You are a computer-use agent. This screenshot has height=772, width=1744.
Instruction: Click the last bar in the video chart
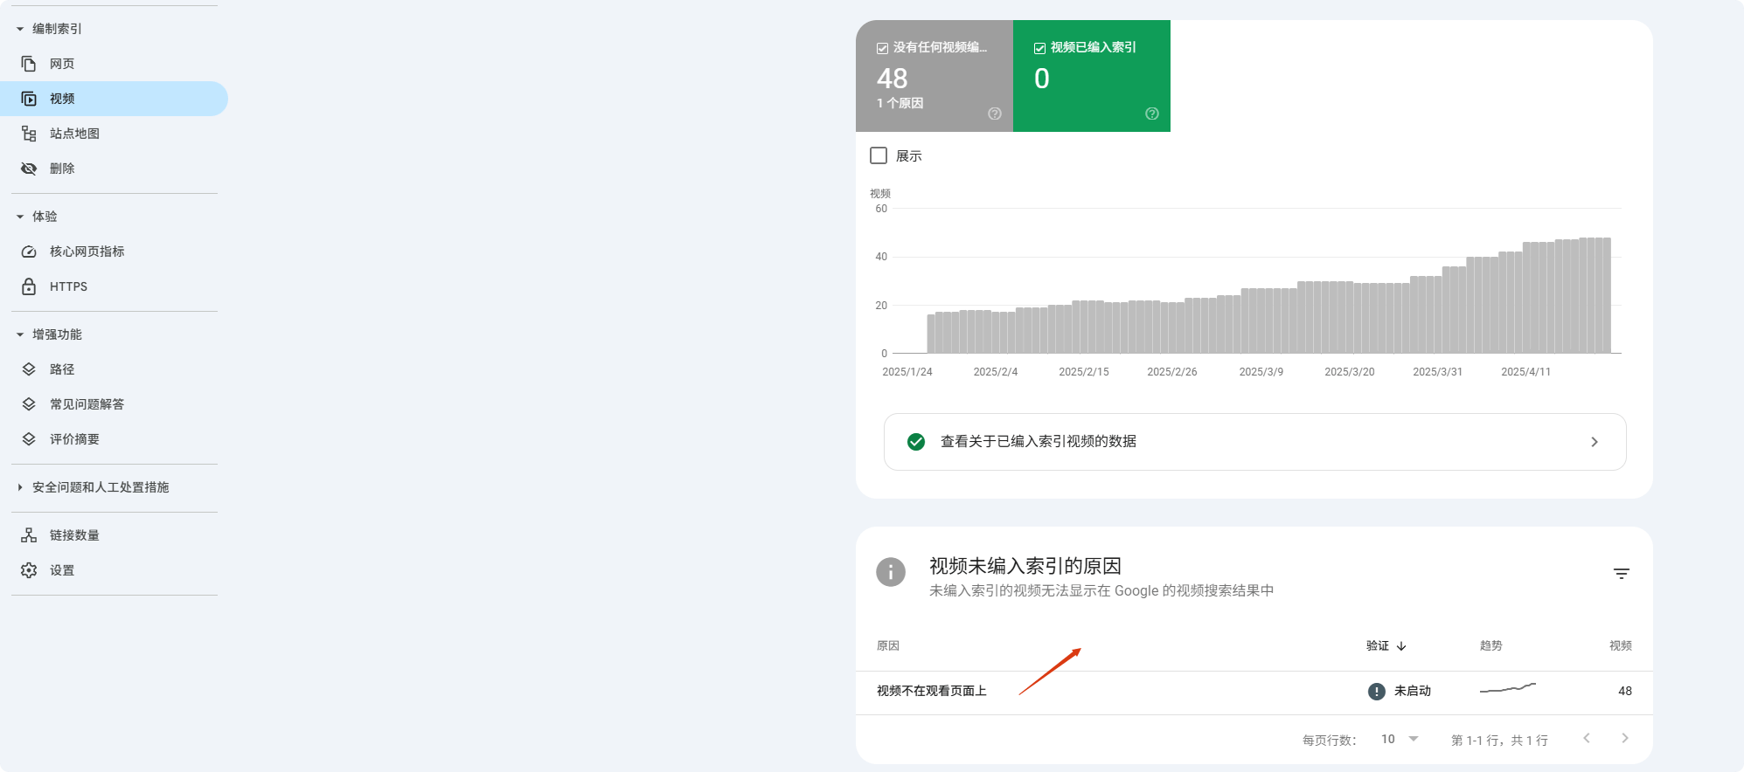click(1607, 295)
